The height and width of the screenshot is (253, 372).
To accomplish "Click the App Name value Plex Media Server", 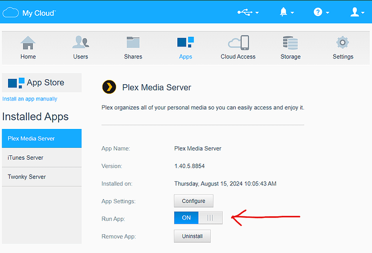I will pyautogui.click(x=198, y=148).
